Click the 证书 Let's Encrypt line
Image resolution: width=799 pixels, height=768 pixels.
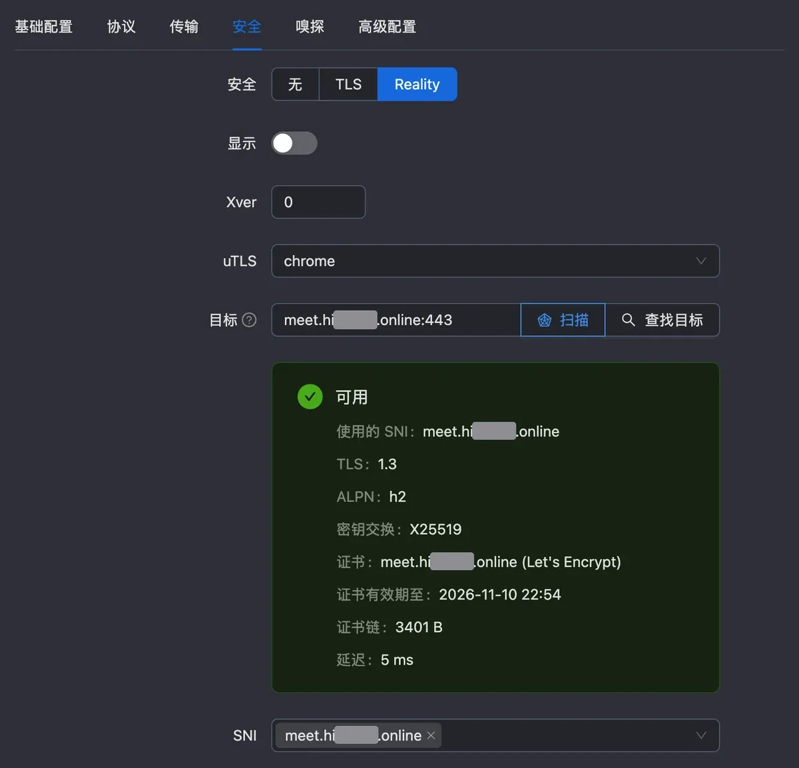tap(479, 562)
